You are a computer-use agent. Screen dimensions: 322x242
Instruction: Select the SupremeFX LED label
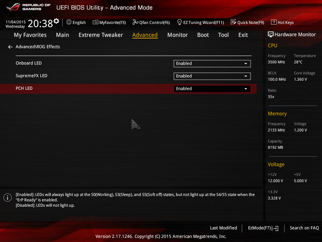click(x=31, y=76)
